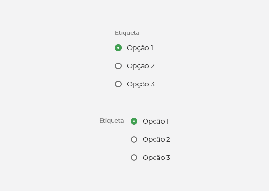Select the Opção 3 radio circle in the lower group
269x191 pixels.
[x=134, y=158]
